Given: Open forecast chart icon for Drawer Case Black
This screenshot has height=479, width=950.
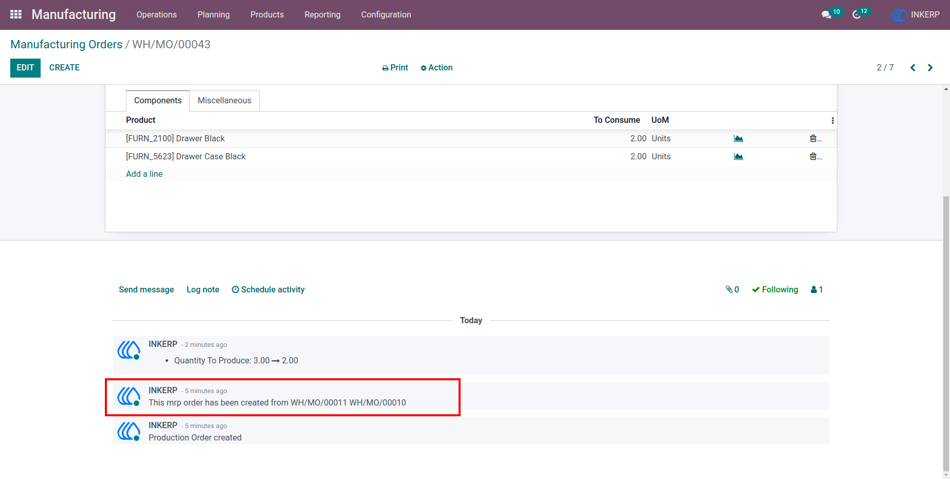Looking at the screenshot, I should click(x=739, y=156).
